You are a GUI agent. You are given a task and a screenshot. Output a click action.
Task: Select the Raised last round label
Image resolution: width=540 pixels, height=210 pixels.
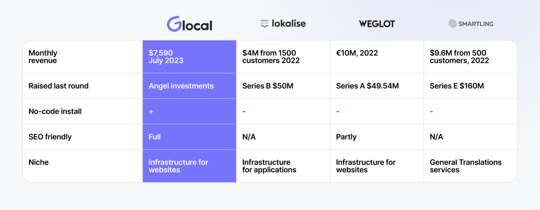pos(59,86)
